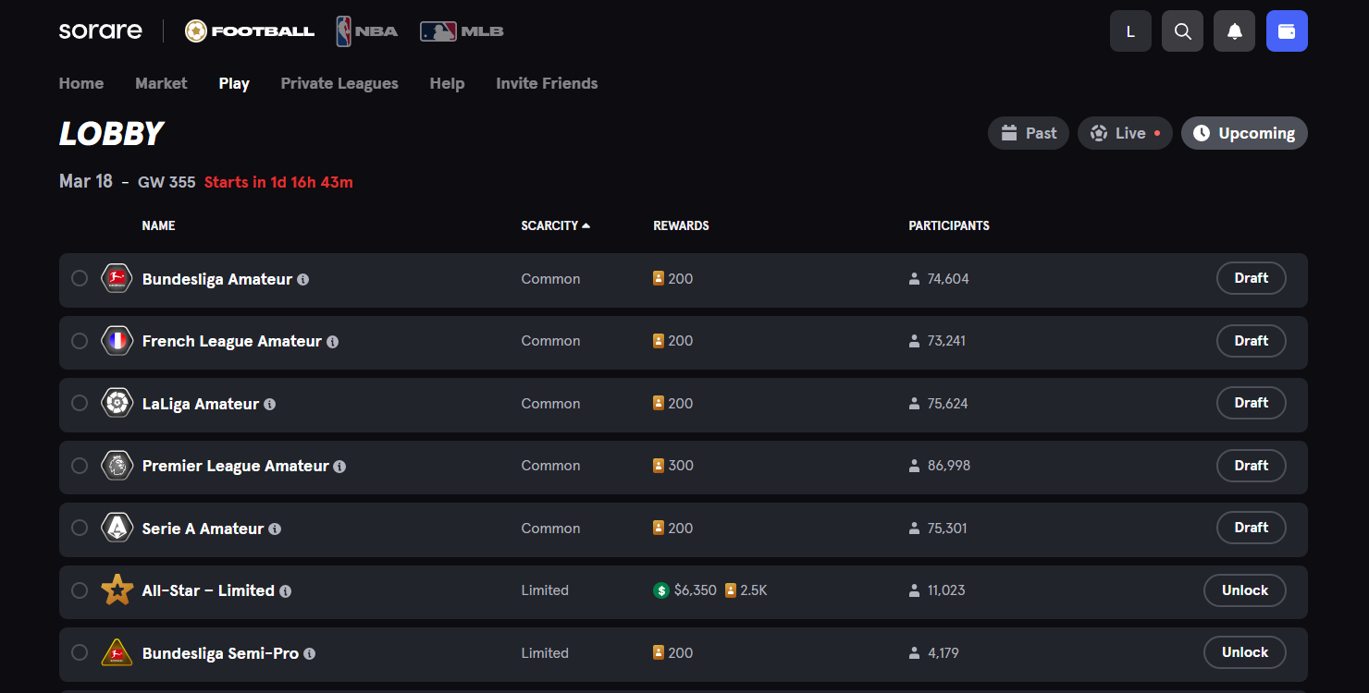Viewport: 1369px width, 693px height.
Task: Open Private Leagues nav item
Action: tap(339, 83)
